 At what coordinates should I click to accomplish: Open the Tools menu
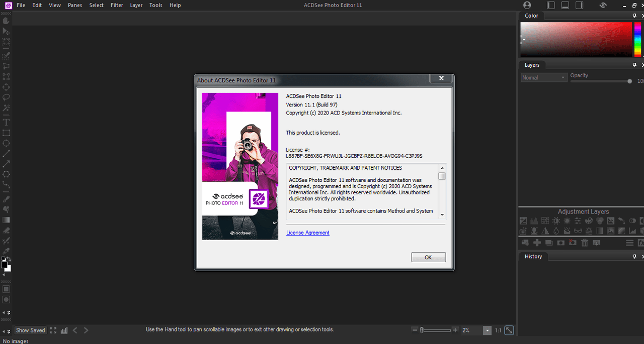[x=156, y=5]
